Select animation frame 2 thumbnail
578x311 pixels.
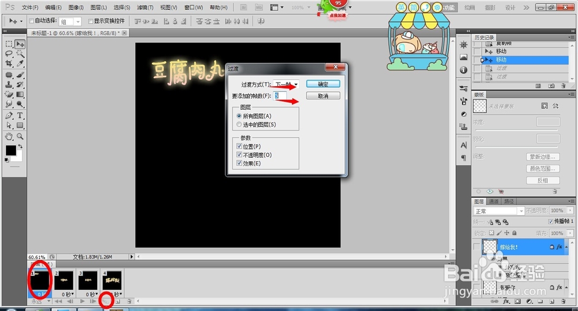coord(64,280)
